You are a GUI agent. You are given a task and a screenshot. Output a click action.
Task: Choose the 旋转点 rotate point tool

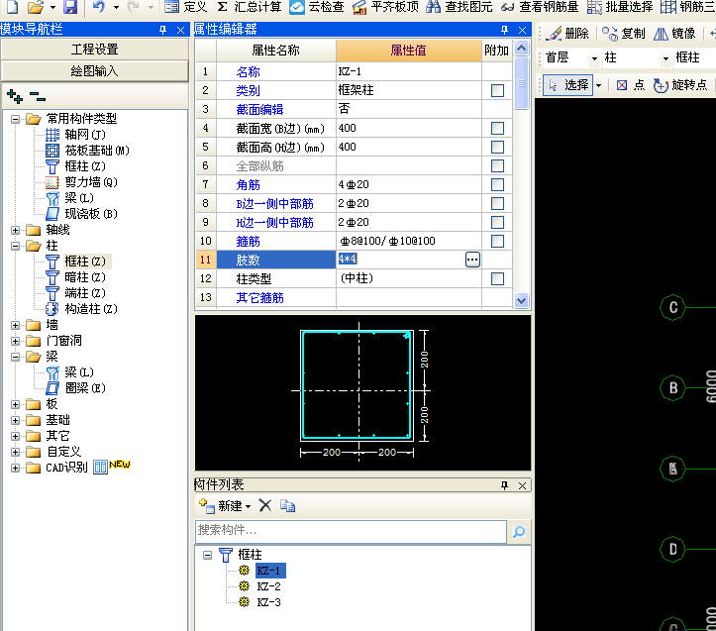pyautogui.click(x=680, y=85)
